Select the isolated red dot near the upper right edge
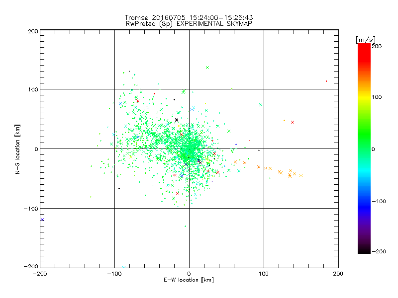The width and height of the screenshot is (398, 298). coord(326,81)
